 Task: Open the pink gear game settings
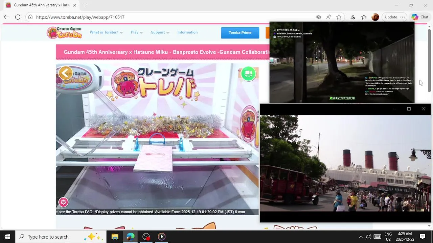63,202
